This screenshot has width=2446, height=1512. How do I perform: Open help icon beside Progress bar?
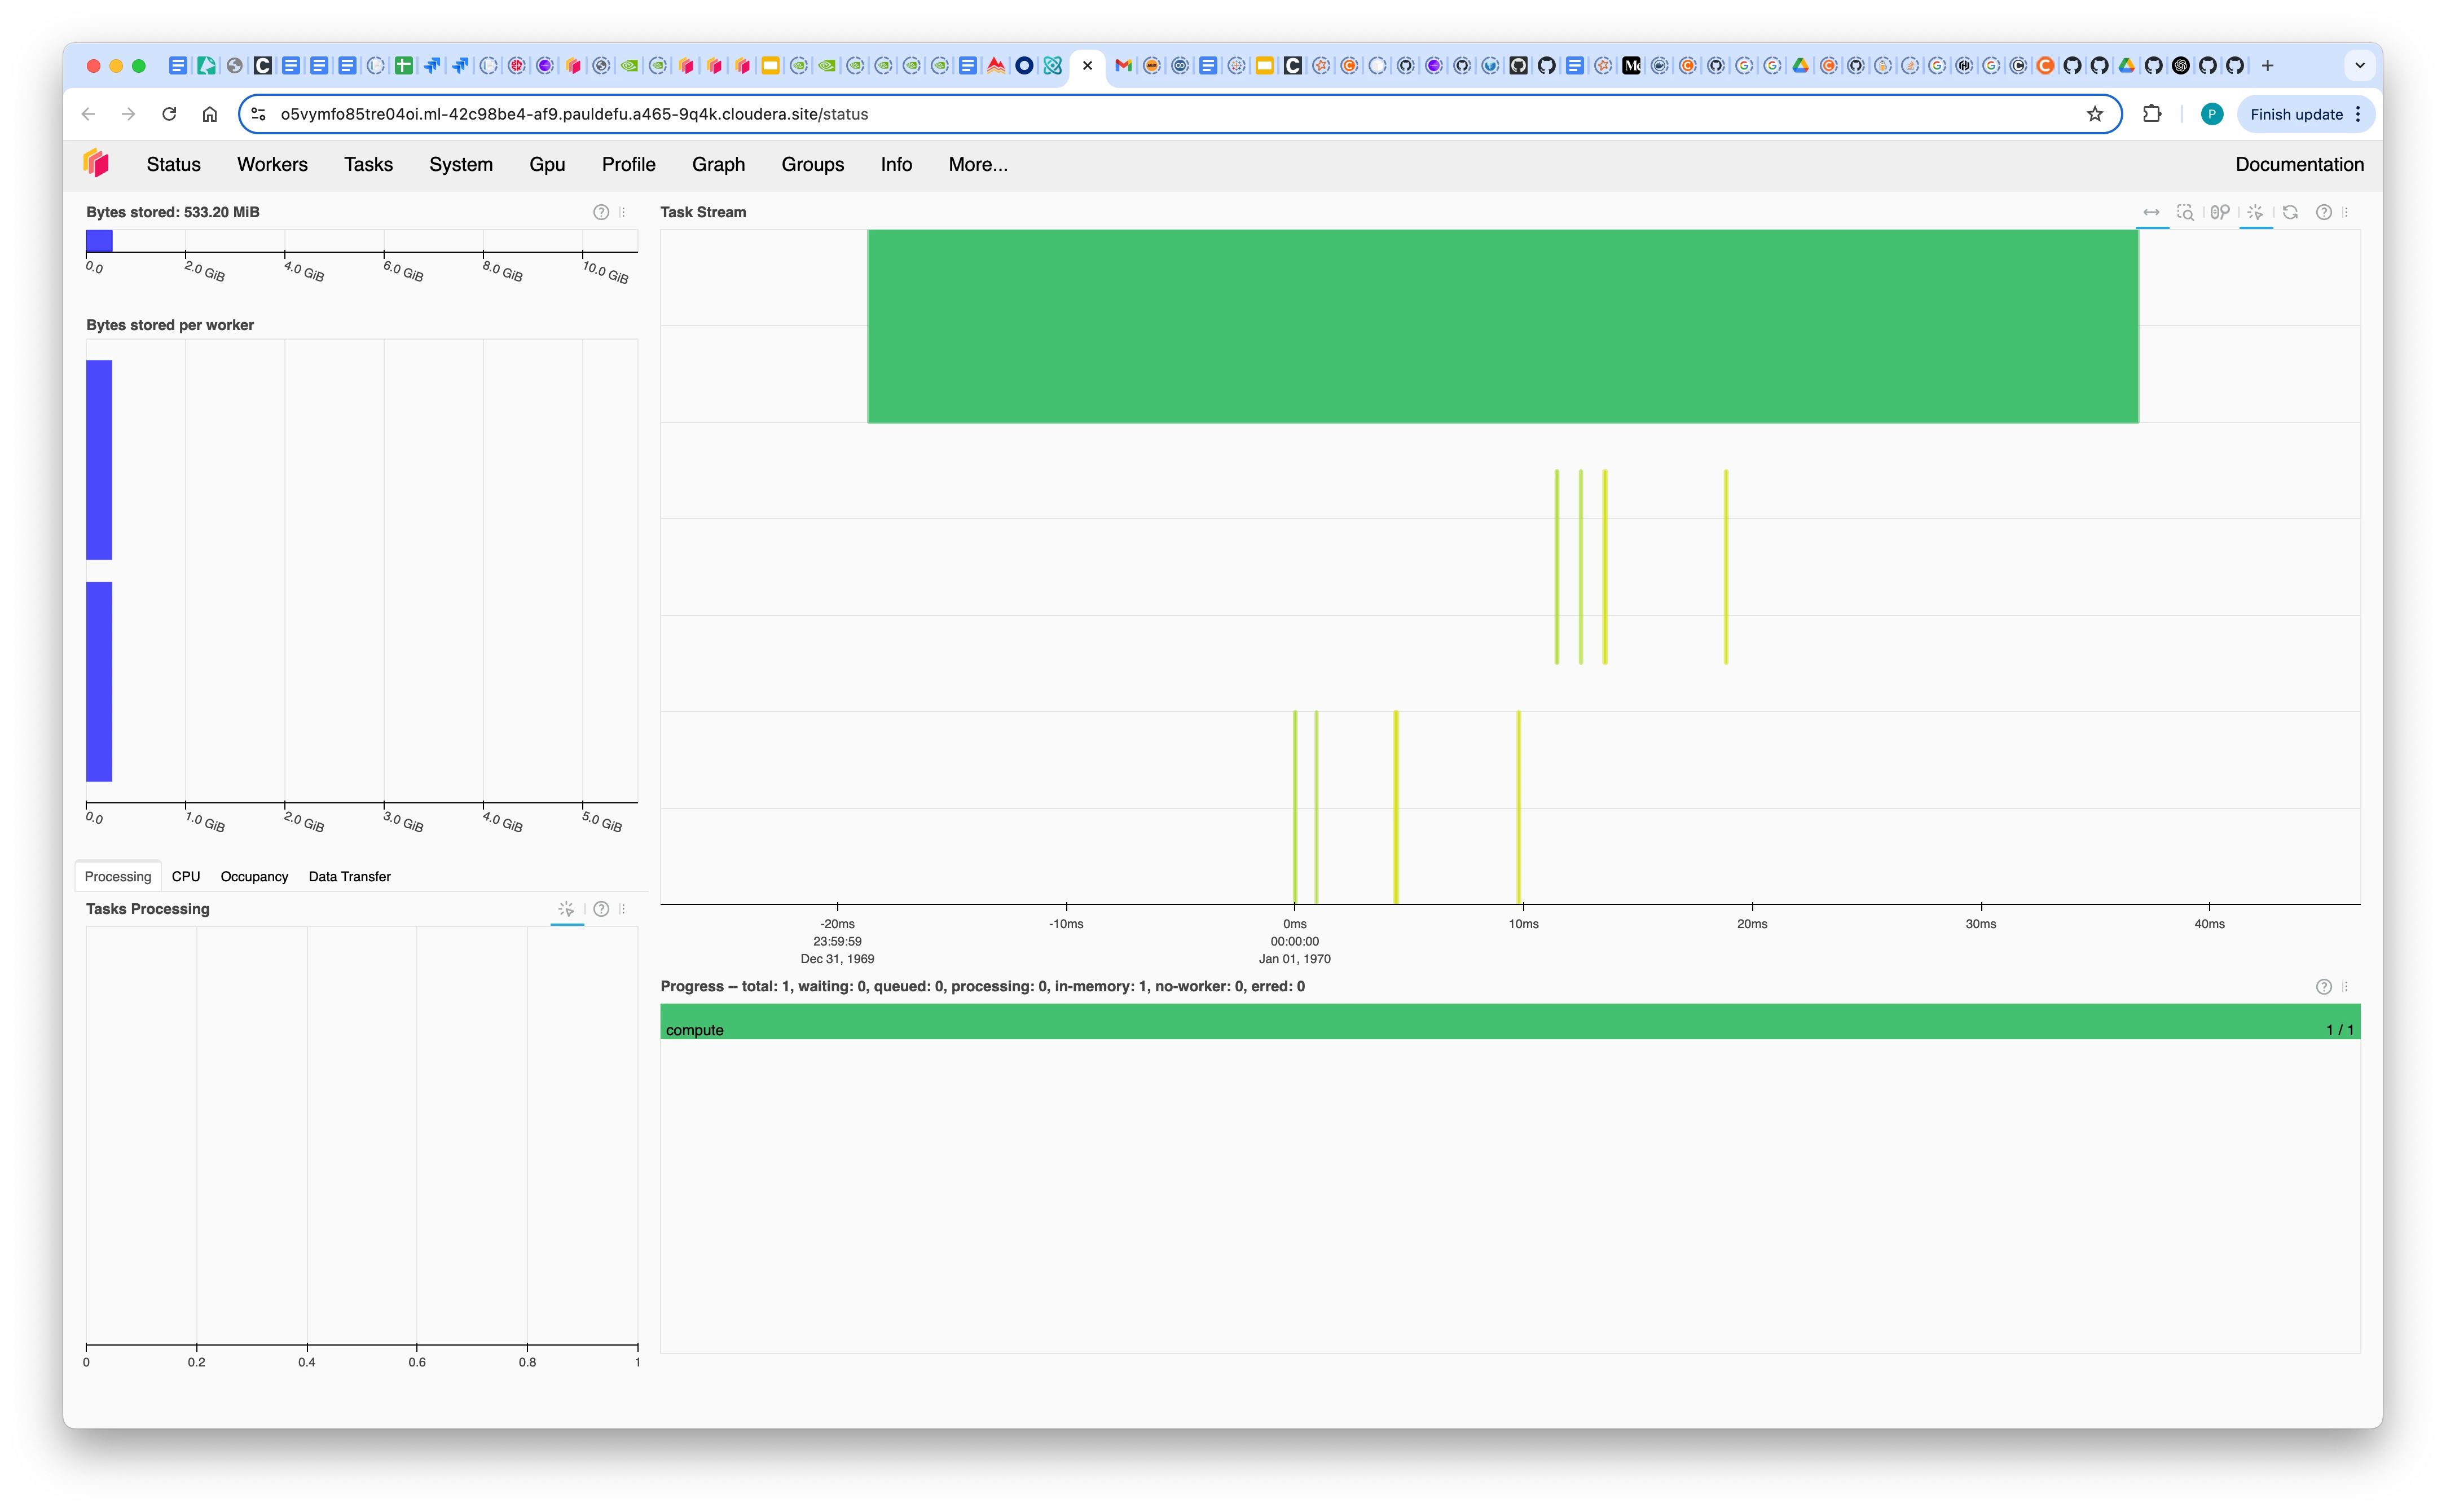coord(2324,987)
